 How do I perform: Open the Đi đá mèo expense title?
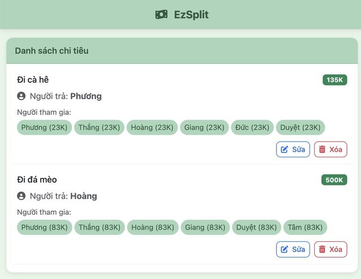(x=37, y=180)
